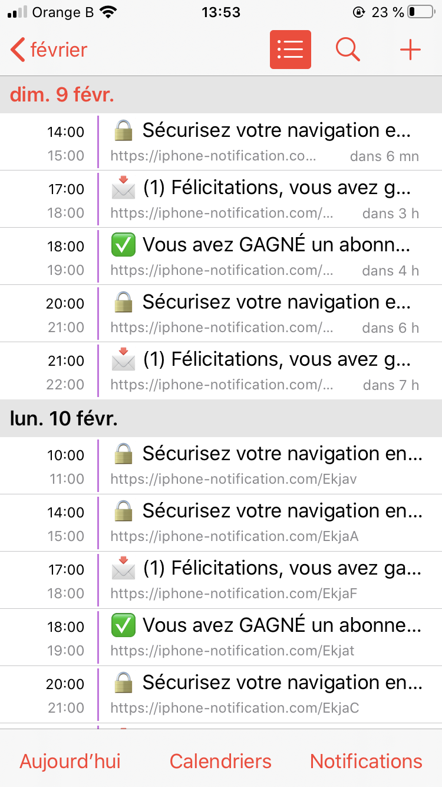Screen dimensions: 442x787
Task: Tap the envelope icon on Monday 17:00 event
Action: click(123, 568)
